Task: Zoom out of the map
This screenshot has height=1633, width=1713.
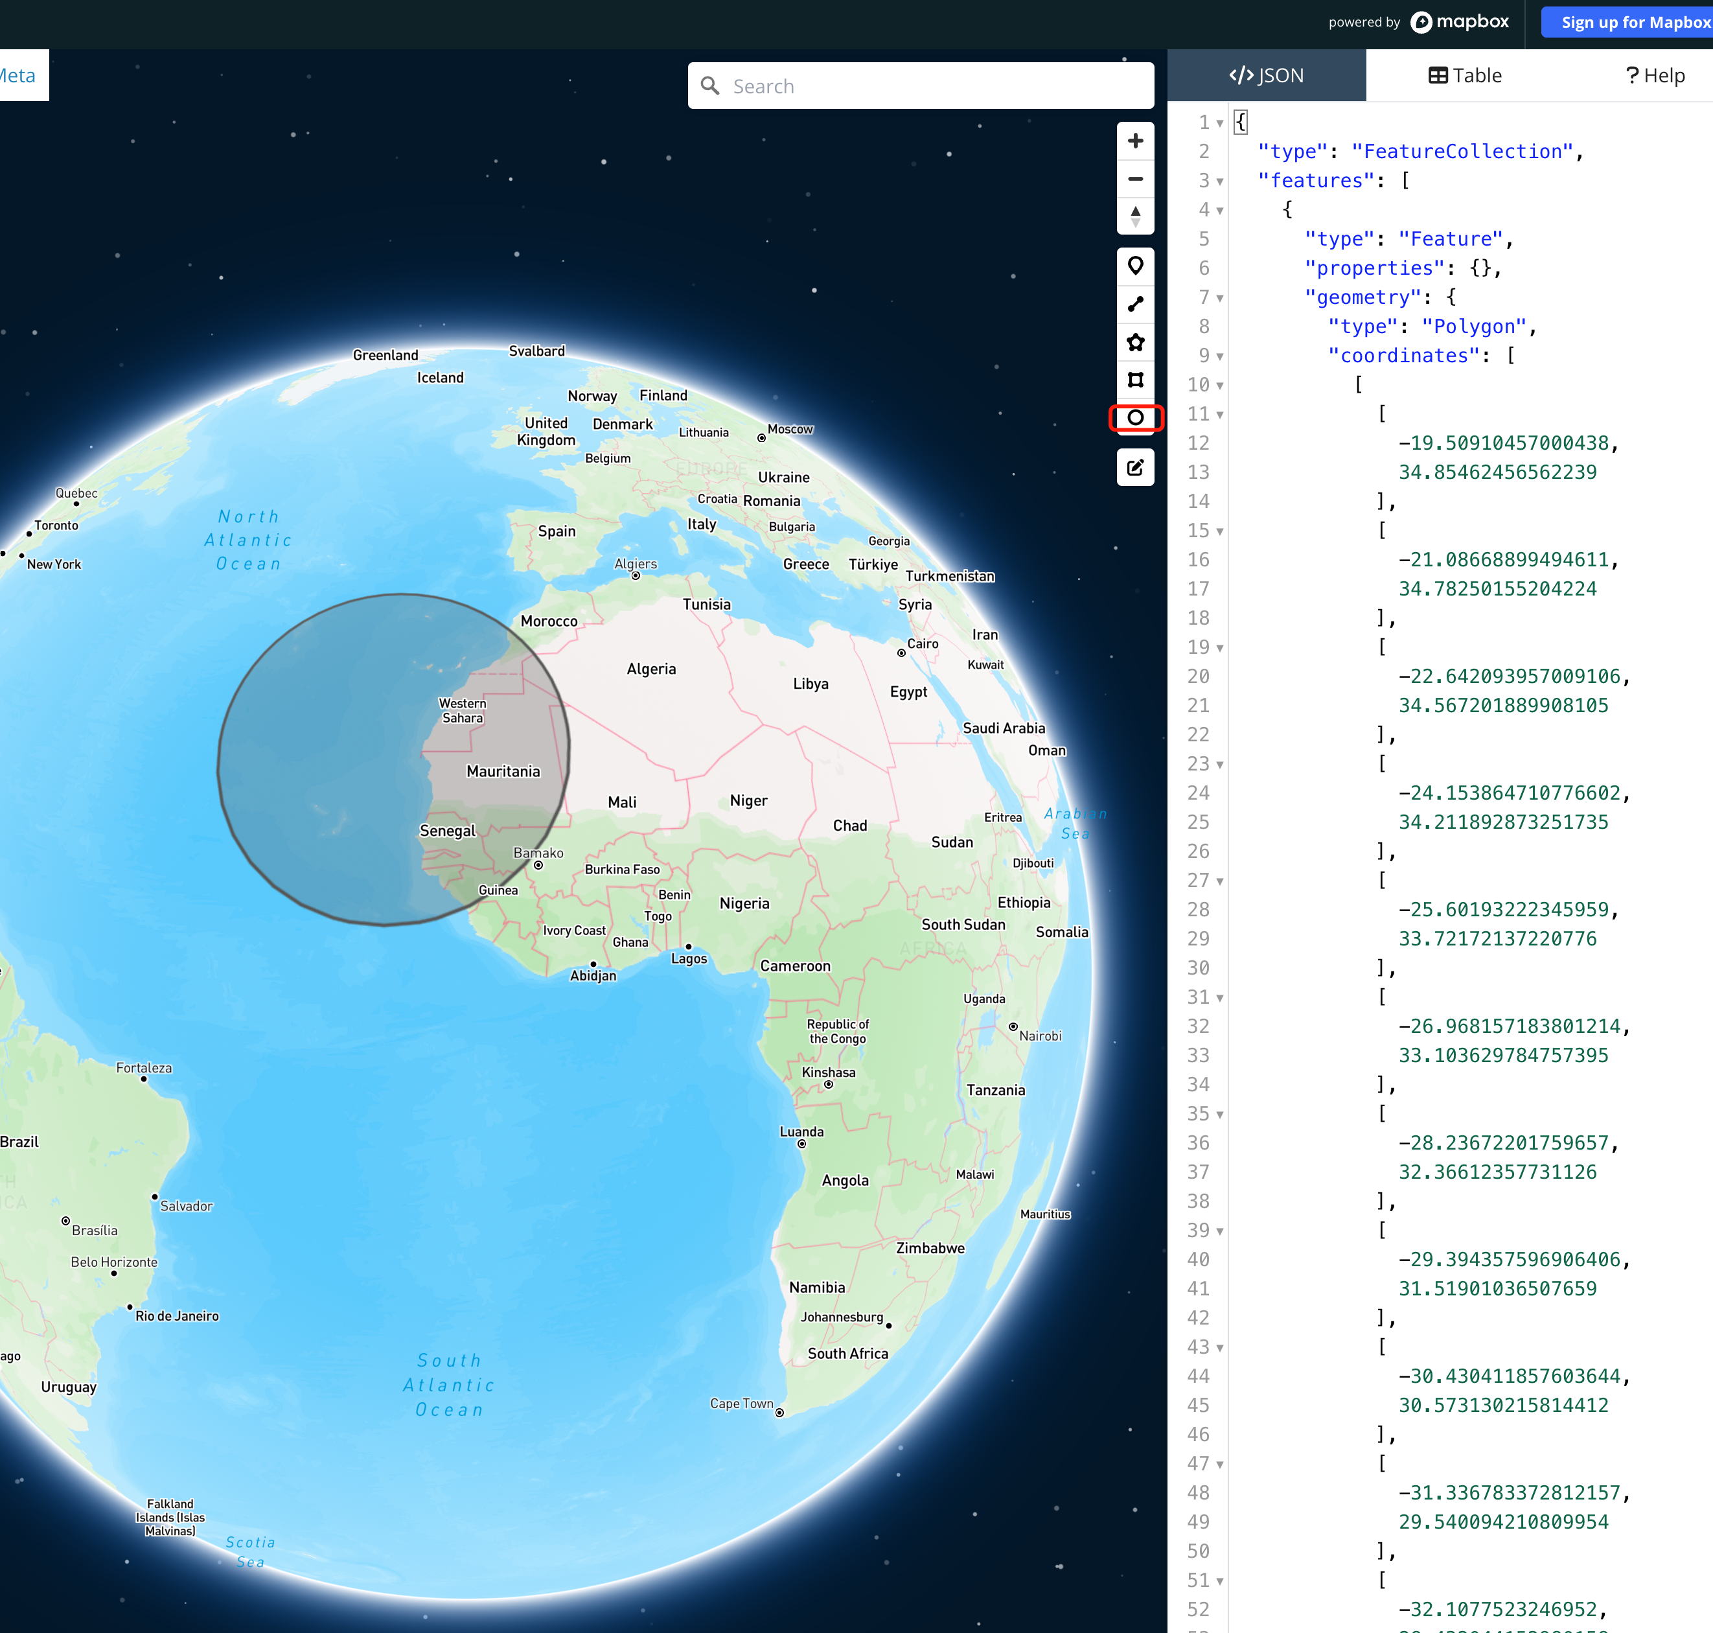Action: tap(1135, 180)
